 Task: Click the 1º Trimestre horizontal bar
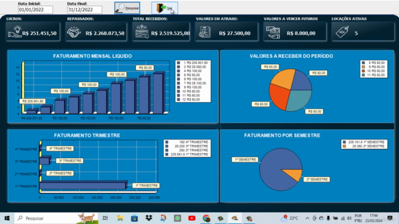pos(83,185)
